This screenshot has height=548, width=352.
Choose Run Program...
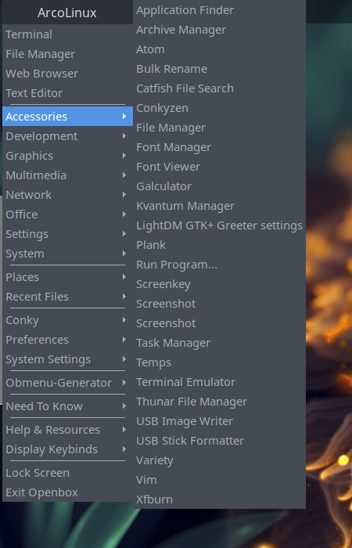coord(219,265)
